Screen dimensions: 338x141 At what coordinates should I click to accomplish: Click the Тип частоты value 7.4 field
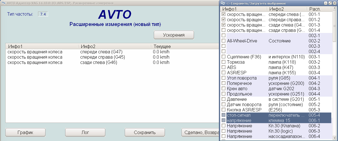[x=43, y=14]
